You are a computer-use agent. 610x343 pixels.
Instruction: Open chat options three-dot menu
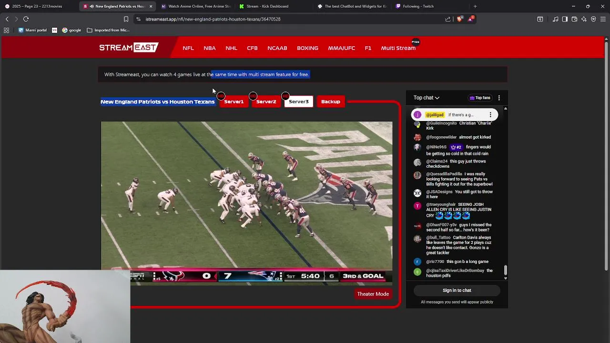[x=499, y=98]
